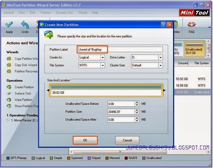Click the left handle of partition size bar

(48, 90)
